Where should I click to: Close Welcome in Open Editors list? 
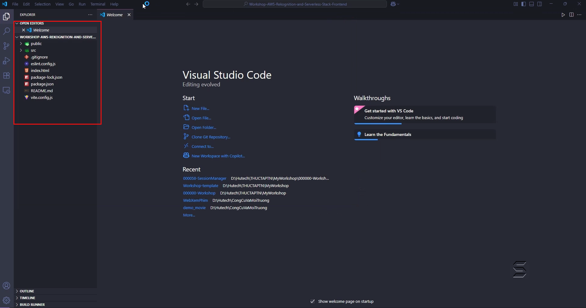[x=24, y=30]
